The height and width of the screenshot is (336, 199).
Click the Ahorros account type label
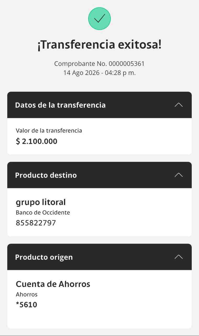27,294
